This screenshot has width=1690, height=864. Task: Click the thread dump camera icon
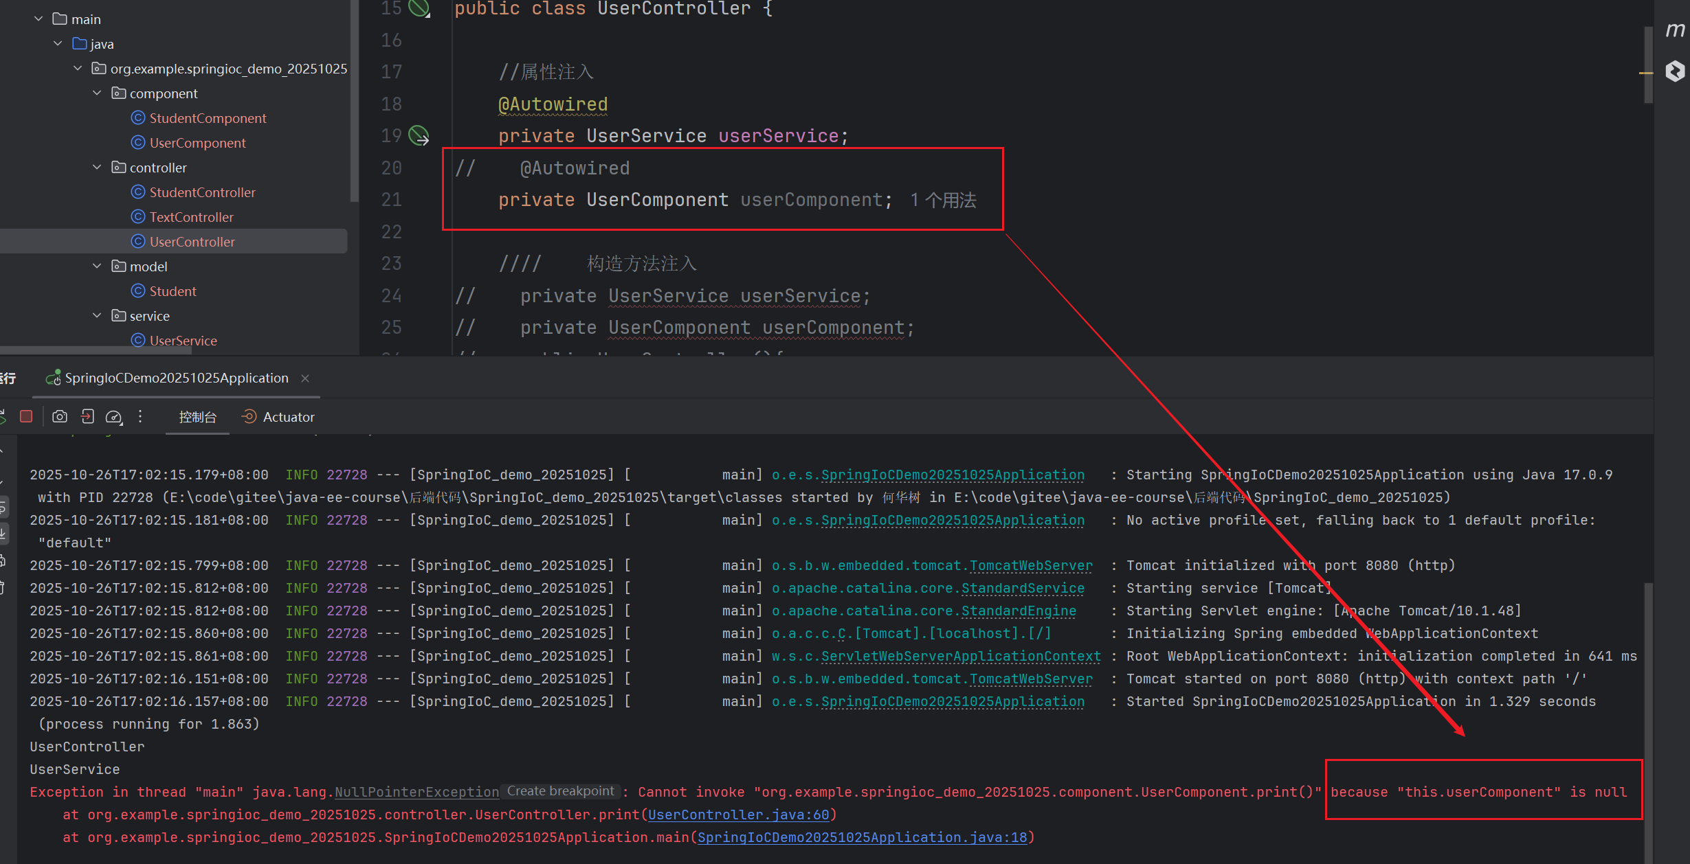[x=60, y=416]
